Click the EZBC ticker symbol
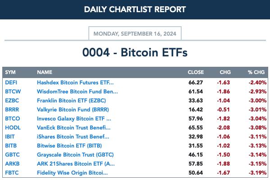 [12, 101]
